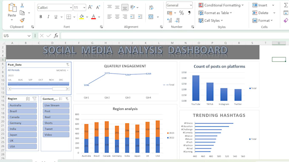
Task: Click the AutoSum sigma icon
Action: point(286,5)
